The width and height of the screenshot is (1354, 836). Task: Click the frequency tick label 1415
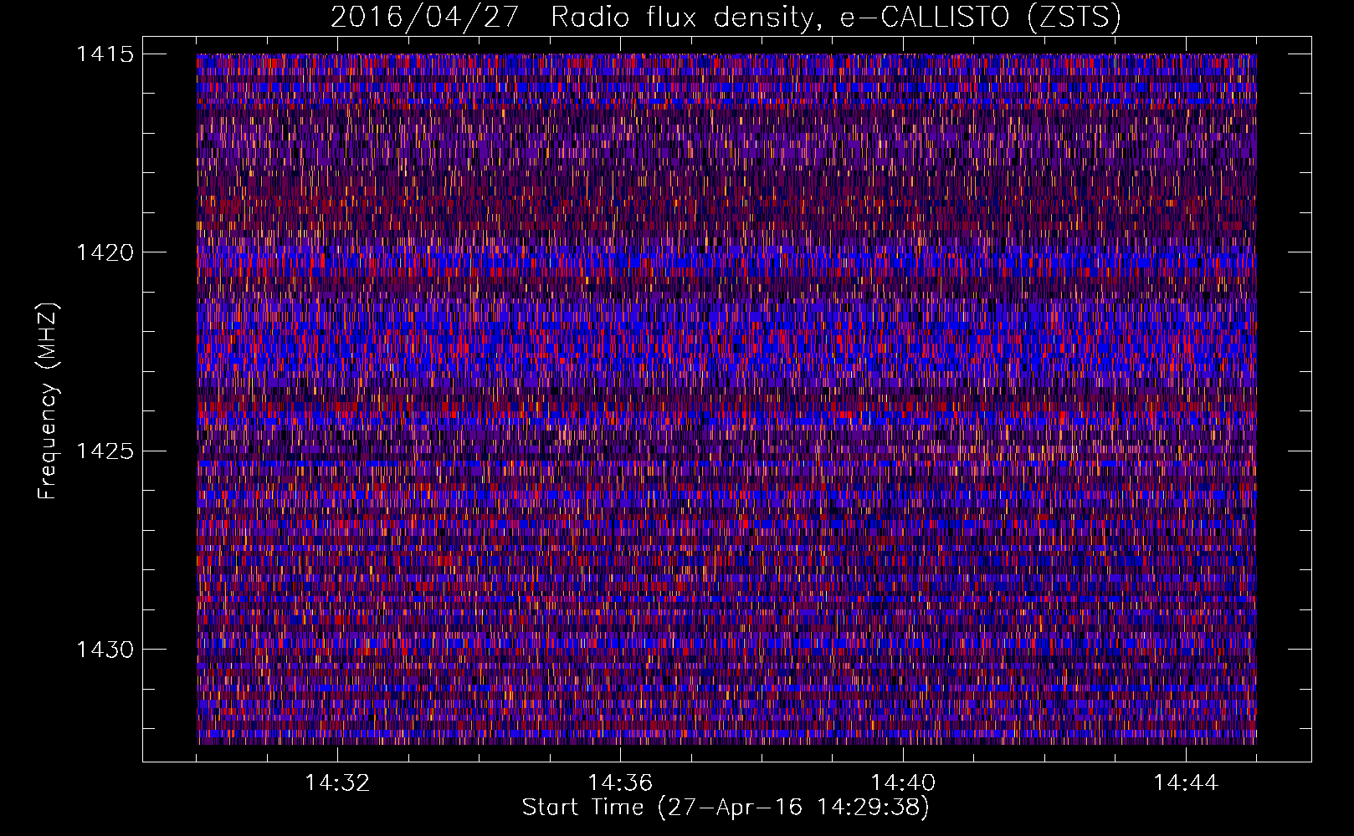tap(105, 54)
